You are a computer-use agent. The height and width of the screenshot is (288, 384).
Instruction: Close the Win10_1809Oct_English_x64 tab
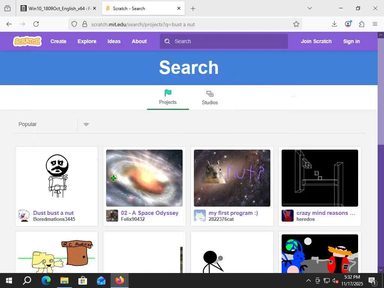click(94, 8)
